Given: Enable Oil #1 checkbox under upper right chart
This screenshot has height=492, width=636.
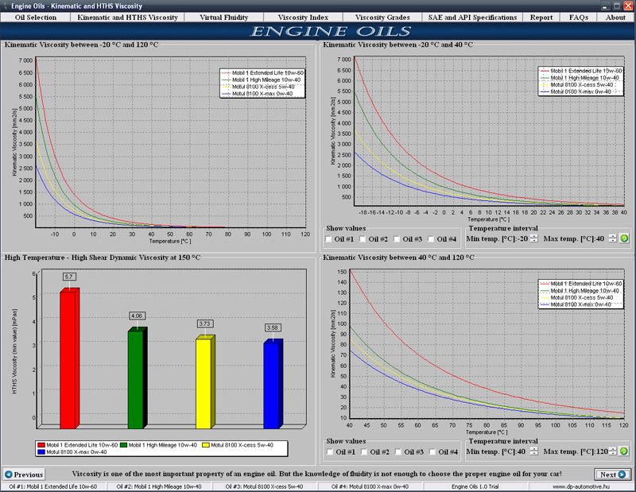Looking at the screenshot, I should tap(330, 238).
